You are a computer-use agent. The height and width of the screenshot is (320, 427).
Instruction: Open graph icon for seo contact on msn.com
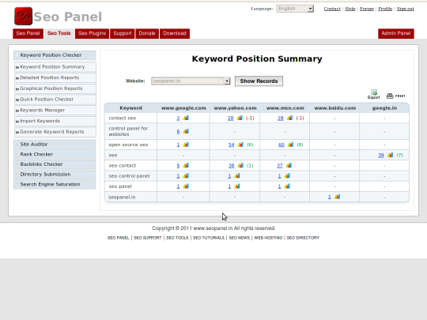tap(289, 165)
